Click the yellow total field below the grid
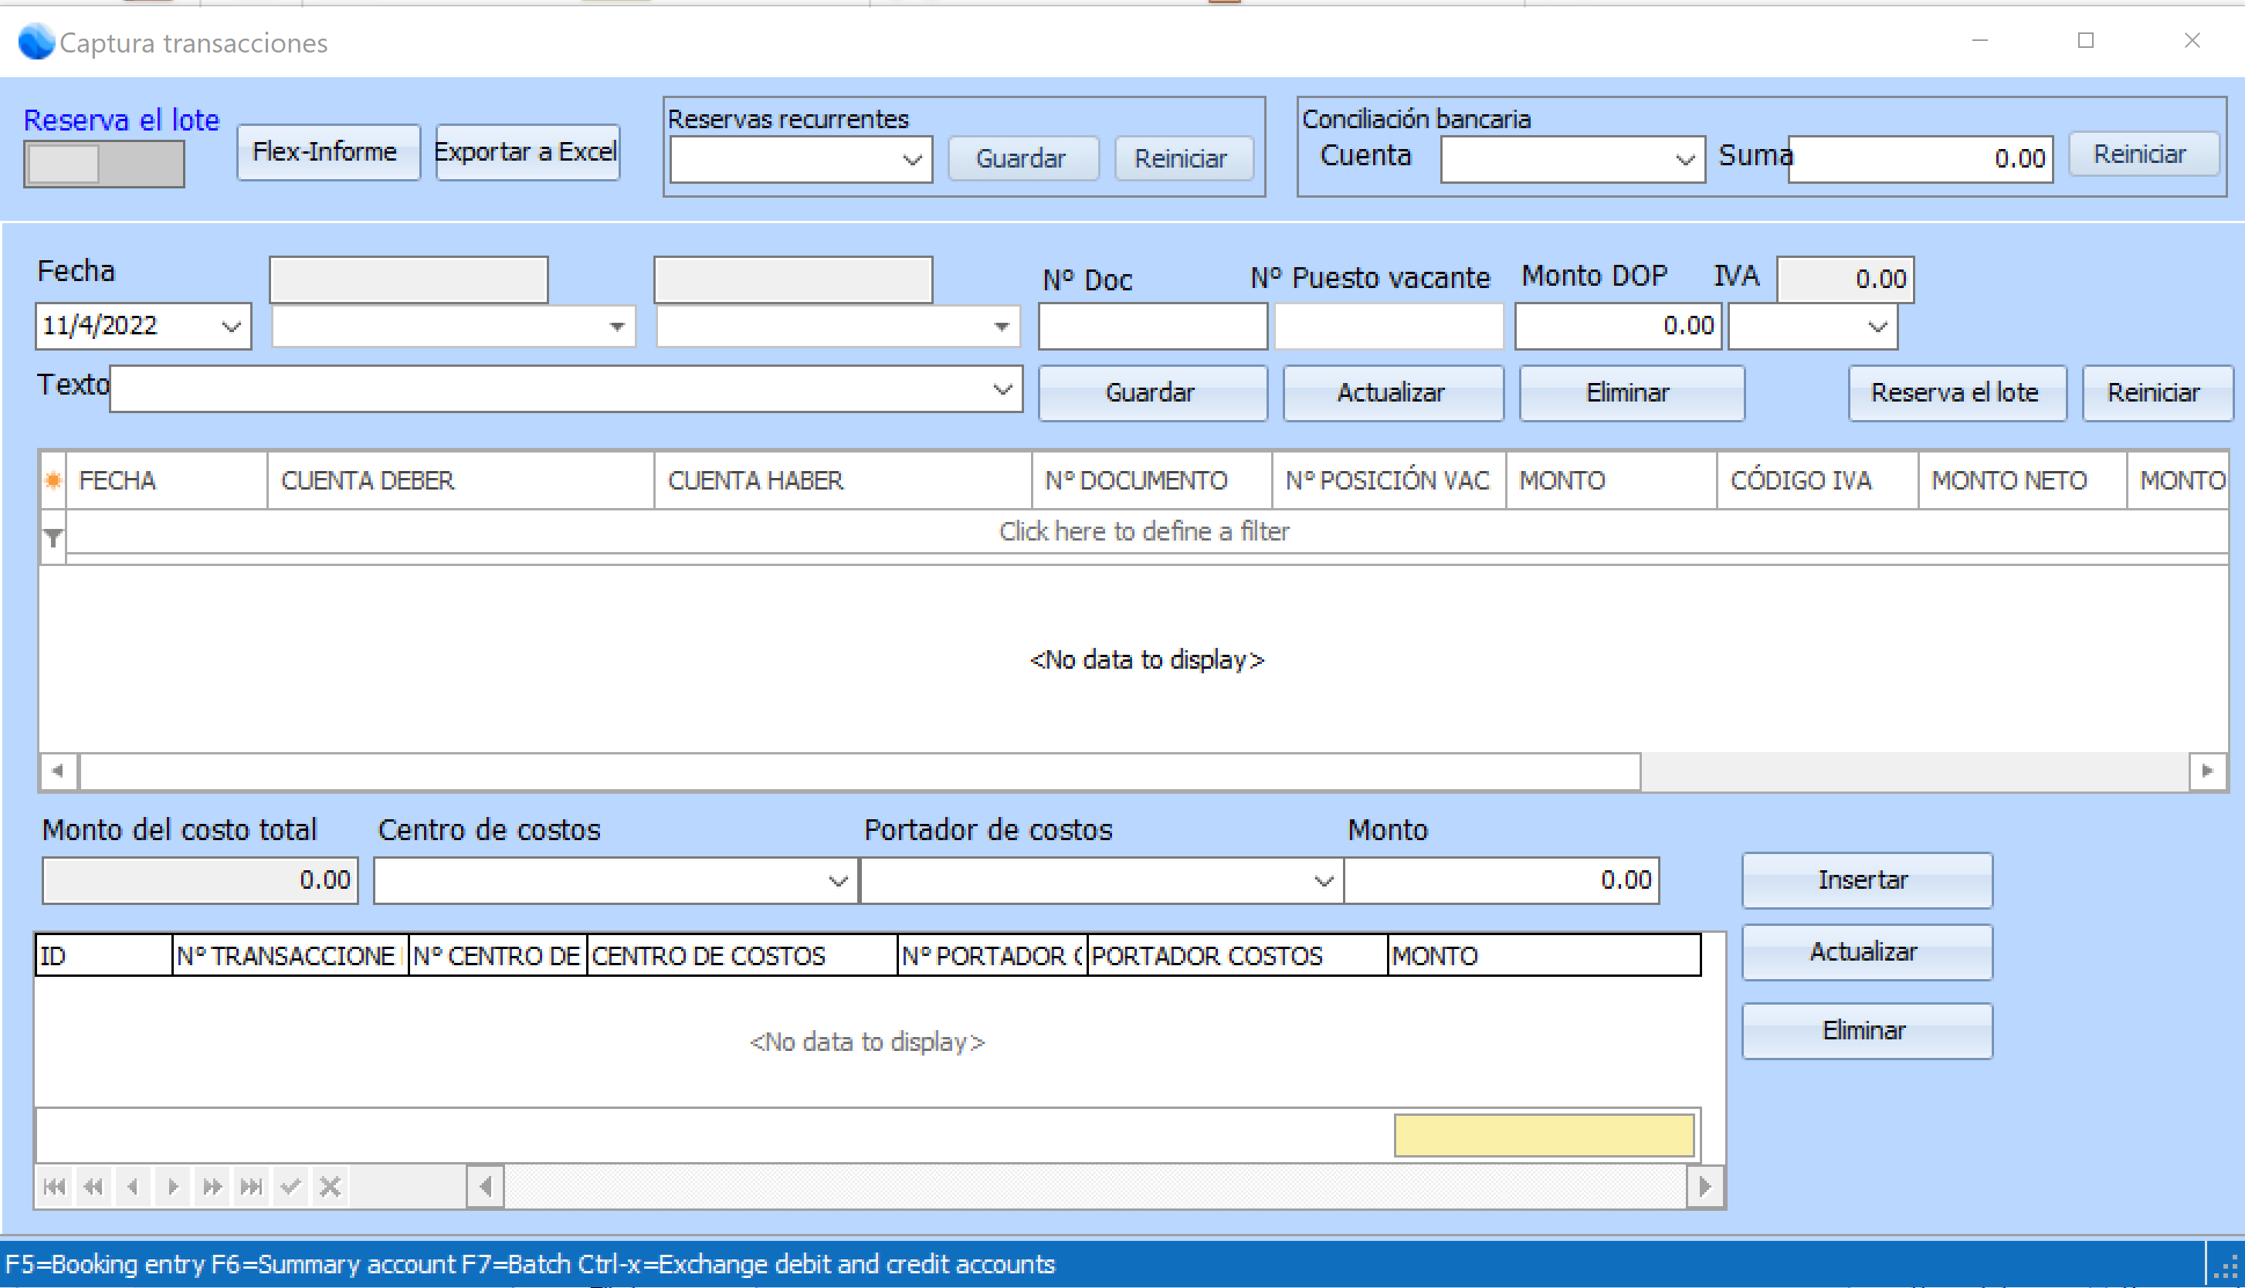Viewport: 2245px width, 1288px height. pos(1544,1136)
